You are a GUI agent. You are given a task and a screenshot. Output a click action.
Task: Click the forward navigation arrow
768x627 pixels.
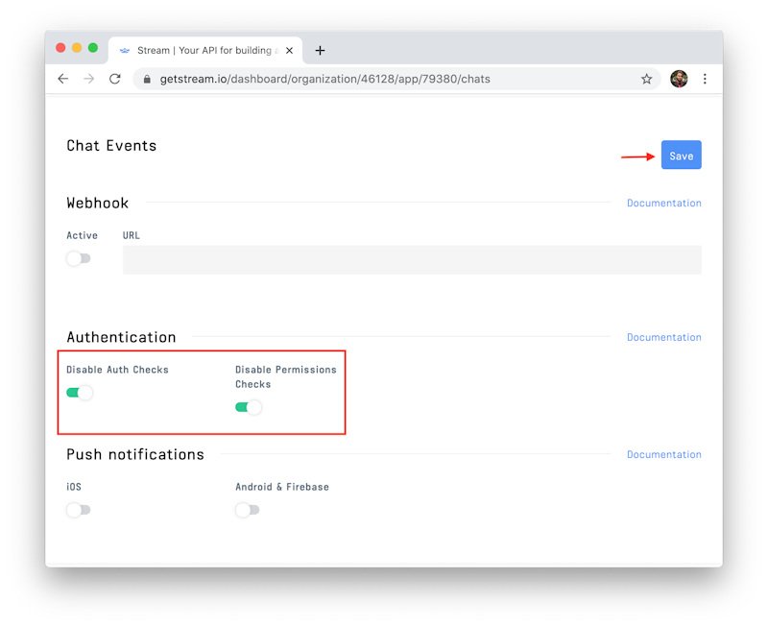[89, 79]
